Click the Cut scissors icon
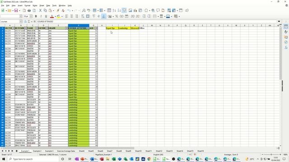 click(40, 10)
